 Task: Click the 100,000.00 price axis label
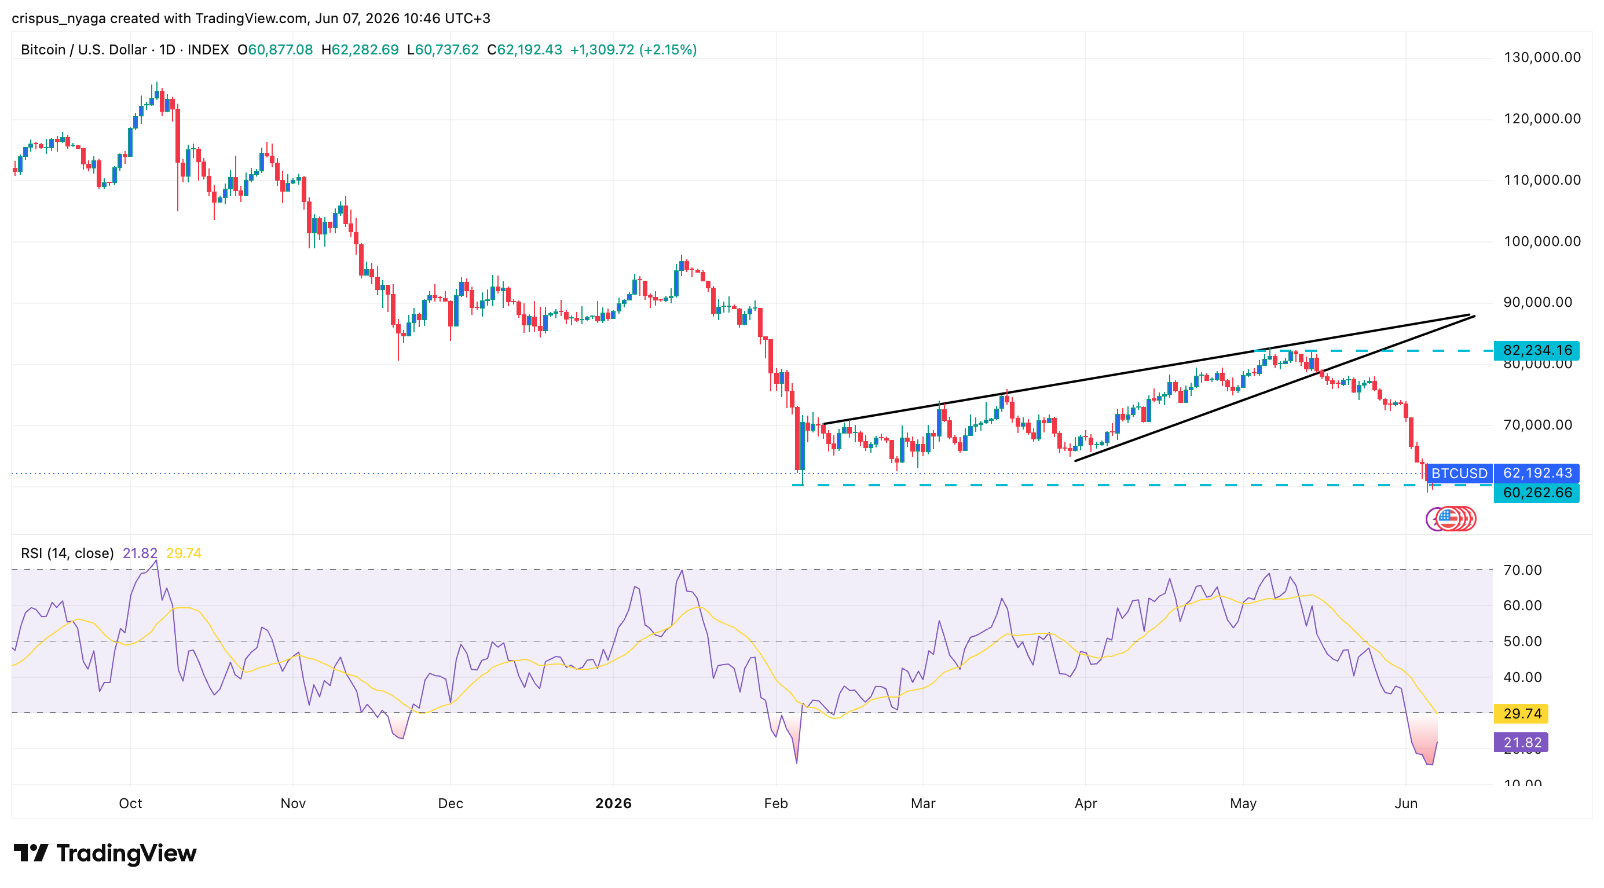(1541, 241)
